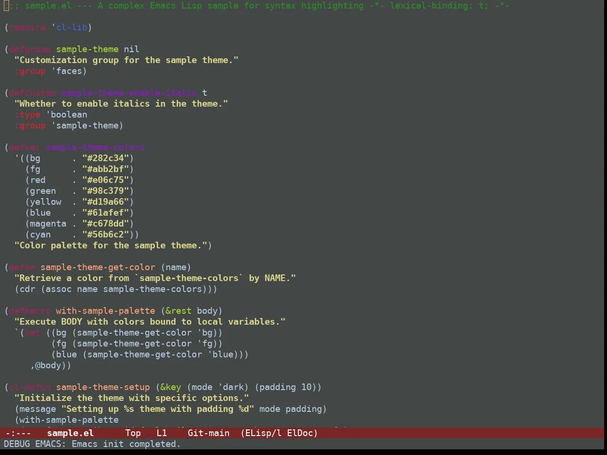The image size is (607, 455).
Task: Click the 'blue symbol in let binding
Action: (x=220, y=355)
